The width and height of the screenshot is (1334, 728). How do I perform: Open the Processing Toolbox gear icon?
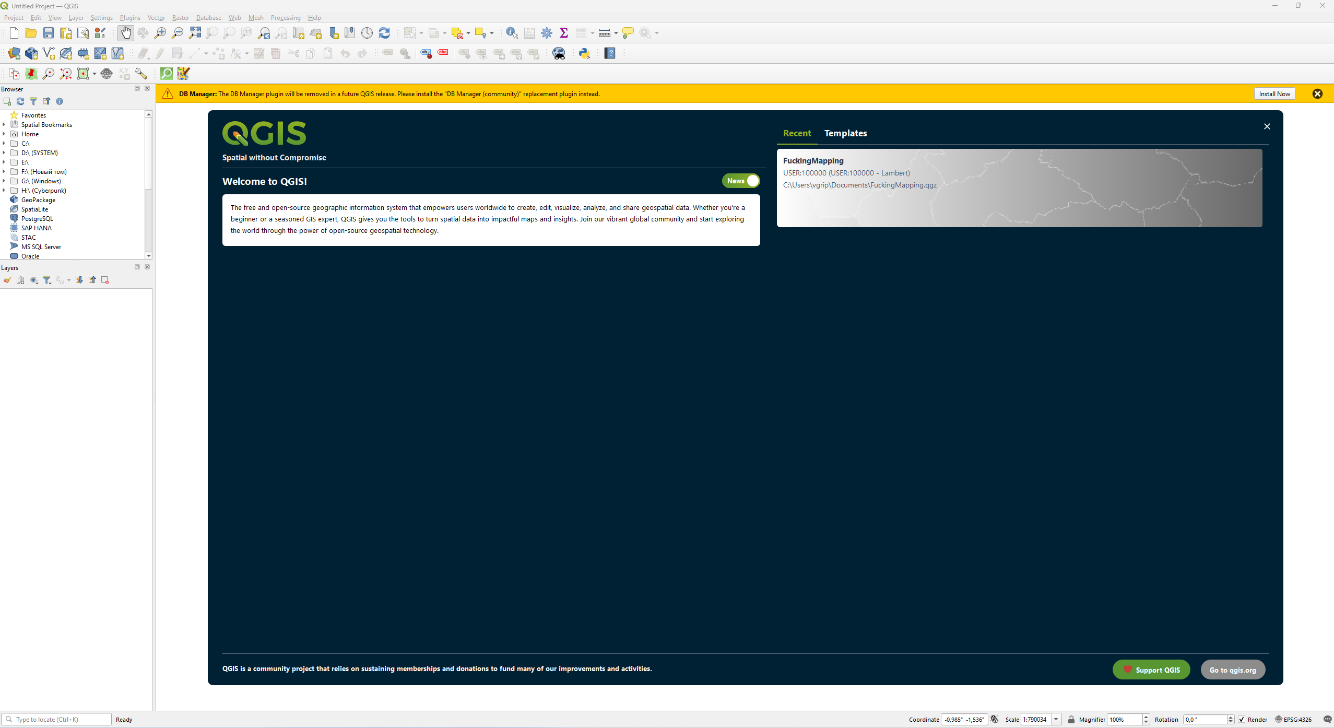click(547, 33)
